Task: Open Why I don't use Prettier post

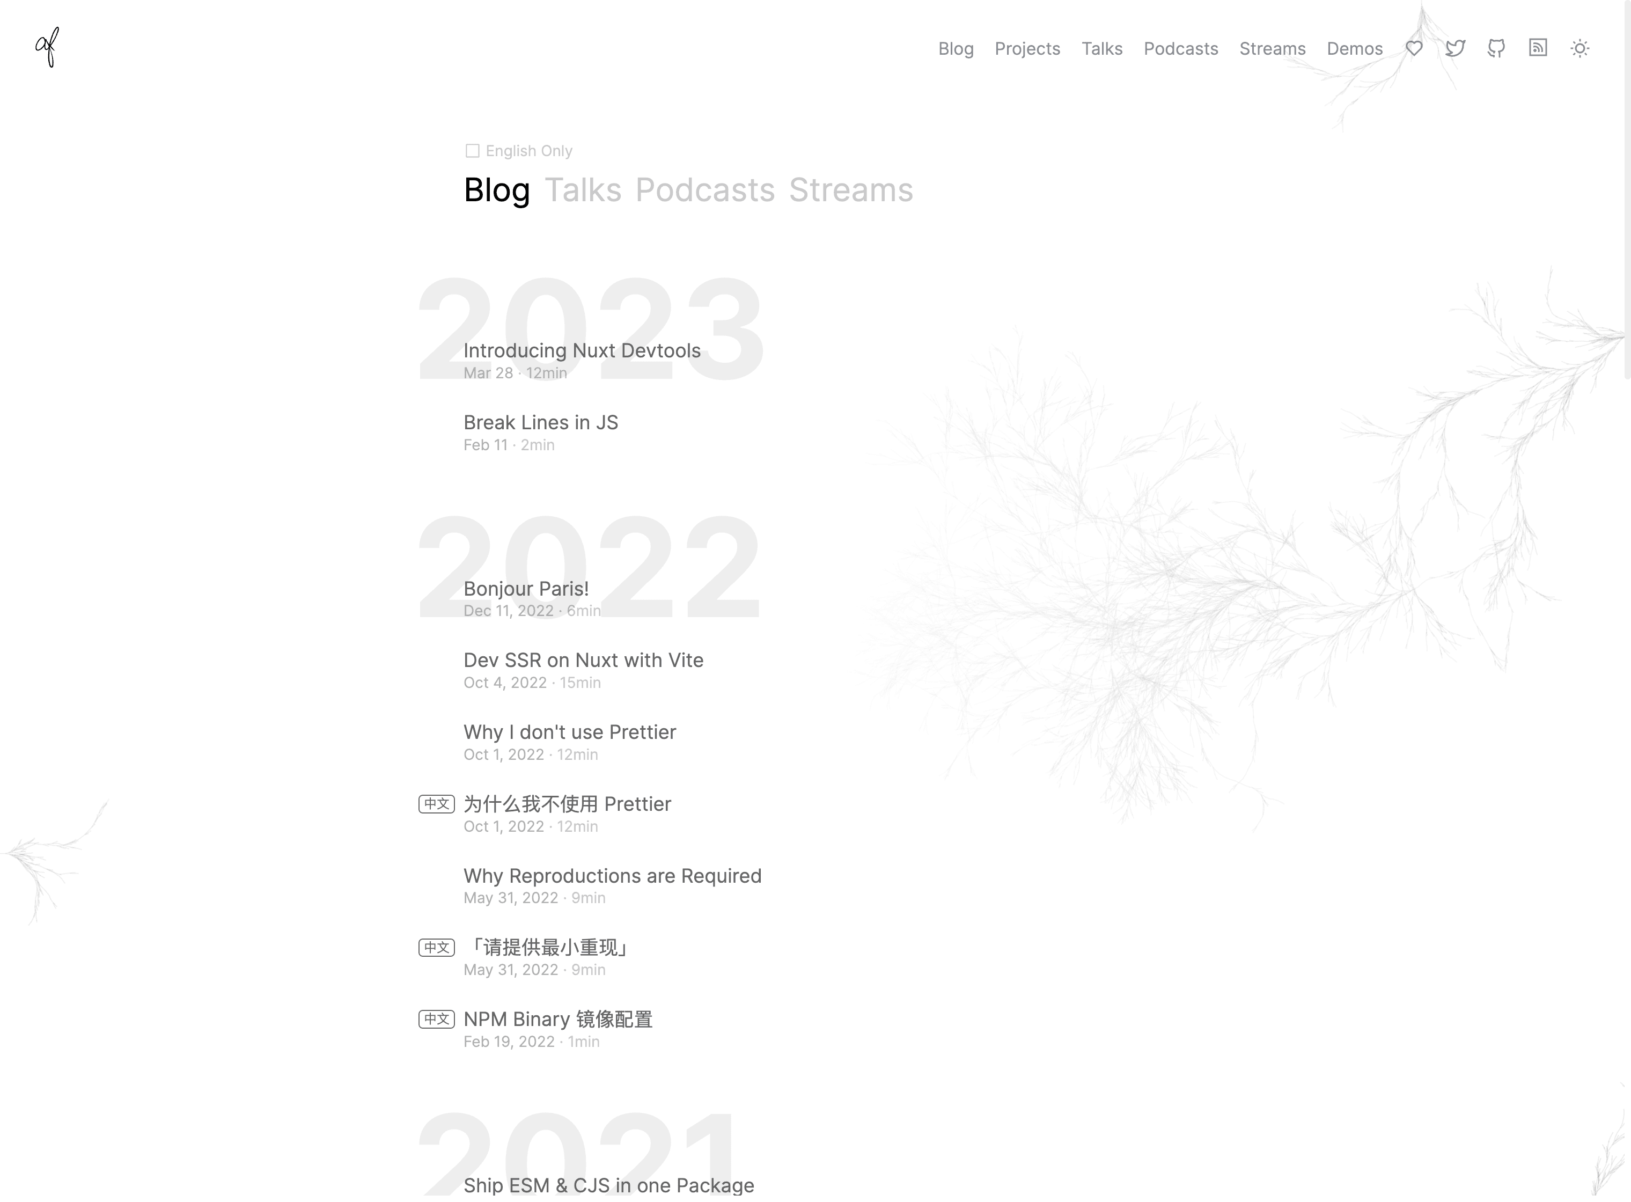Action: point(570,732)
